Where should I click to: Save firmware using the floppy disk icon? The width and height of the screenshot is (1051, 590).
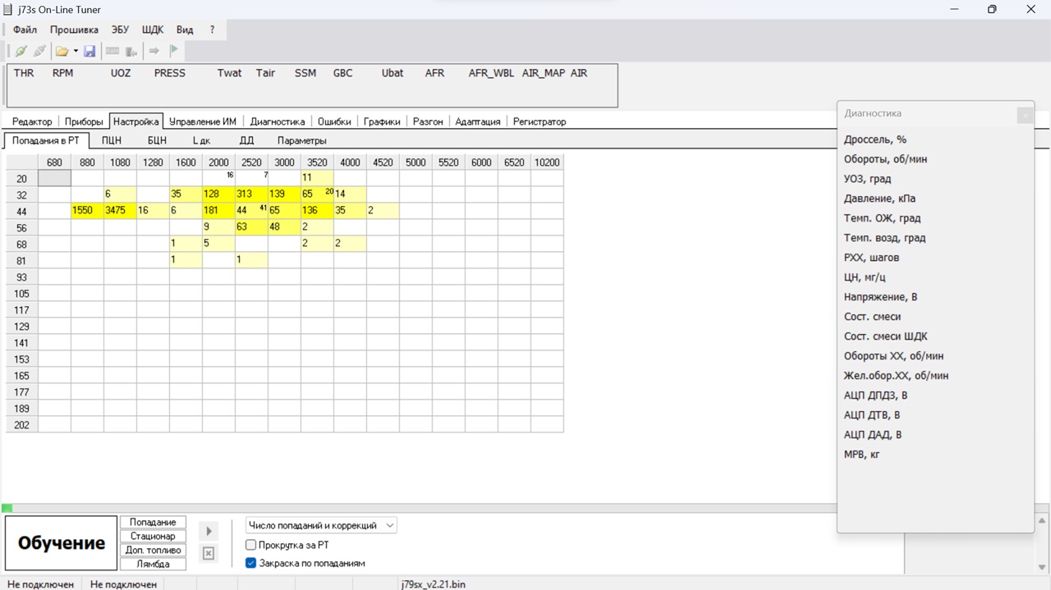click(89, 51)
